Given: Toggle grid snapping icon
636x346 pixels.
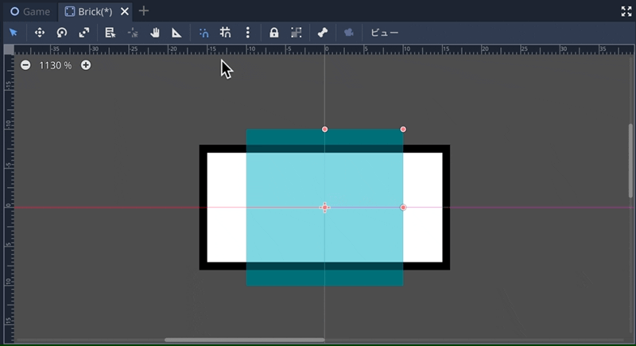Looking at the screenshot, I should tap(226, 33).
